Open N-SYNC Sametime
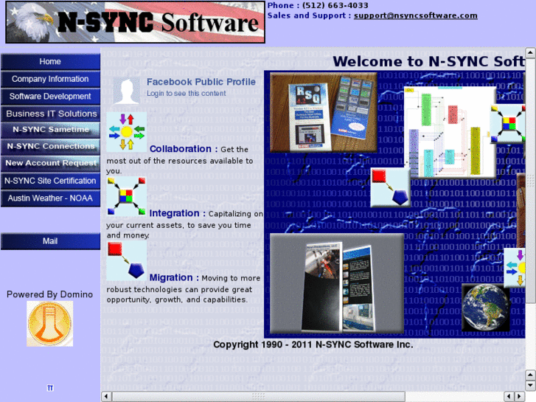This screenshot has width=536, height=402. click(50, 130)
